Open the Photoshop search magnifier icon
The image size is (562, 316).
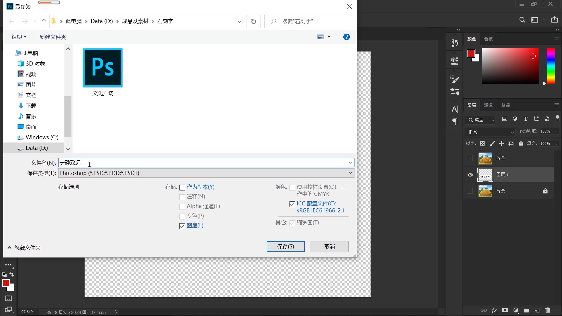(x=522, y=20)
